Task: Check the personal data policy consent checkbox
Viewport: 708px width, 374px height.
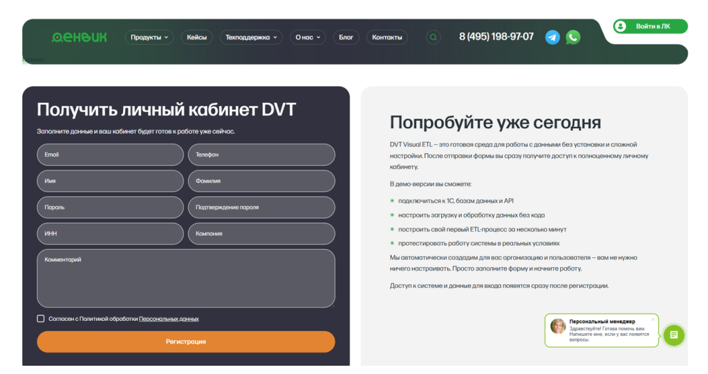Action: click(41, 319)
